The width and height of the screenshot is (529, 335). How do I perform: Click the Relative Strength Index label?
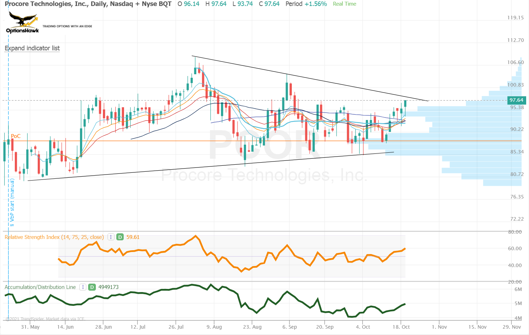coord(54,237)
